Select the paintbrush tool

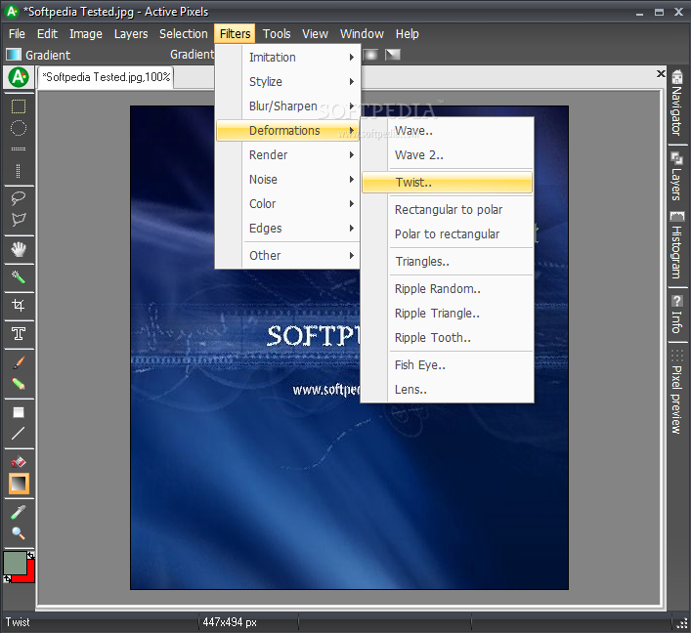tap(18, 362)
